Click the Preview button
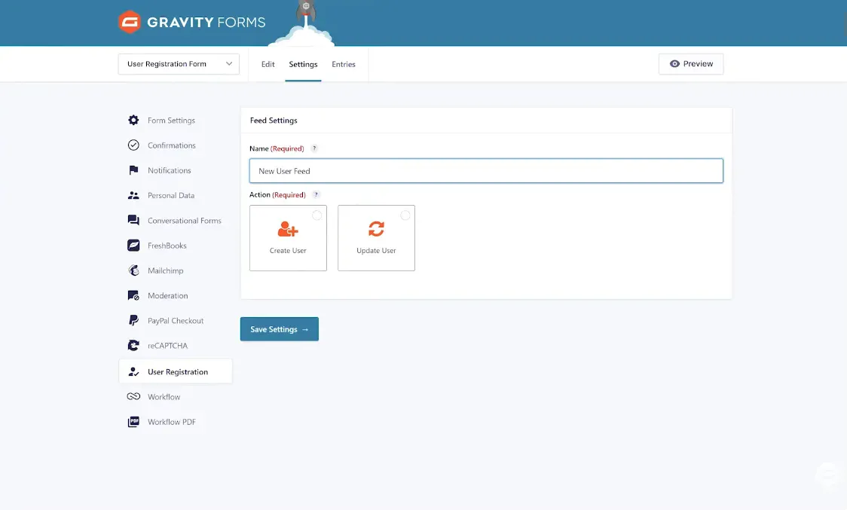This screenshot has height=510, width=847. pos(691,64)
